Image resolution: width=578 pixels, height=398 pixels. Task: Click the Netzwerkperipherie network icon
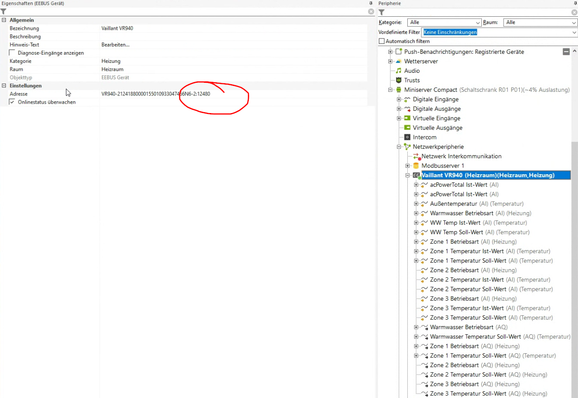click(x=407, y=147)
